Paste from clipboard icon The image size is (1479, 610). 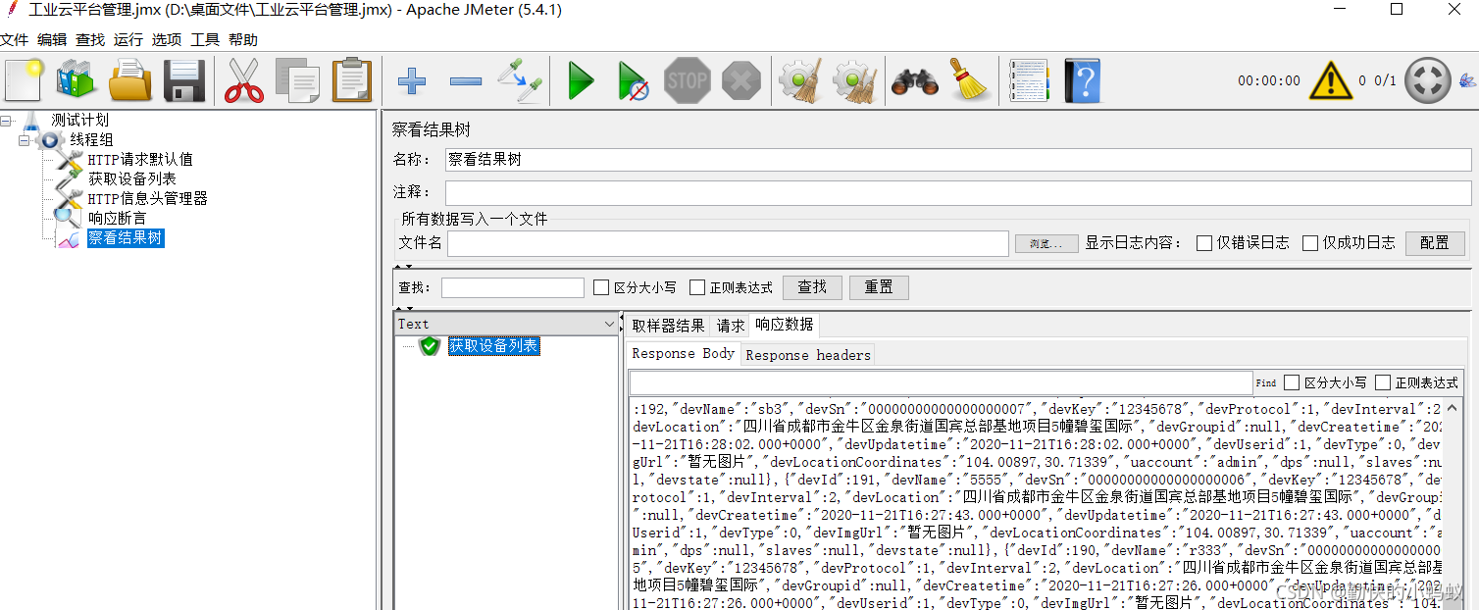coord(351,80)
